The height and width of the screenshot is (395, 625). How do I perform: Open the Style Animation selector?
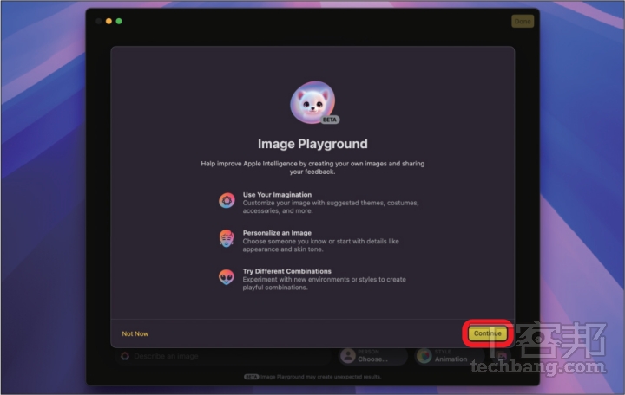pyautogui.click(x=450, y=356)
